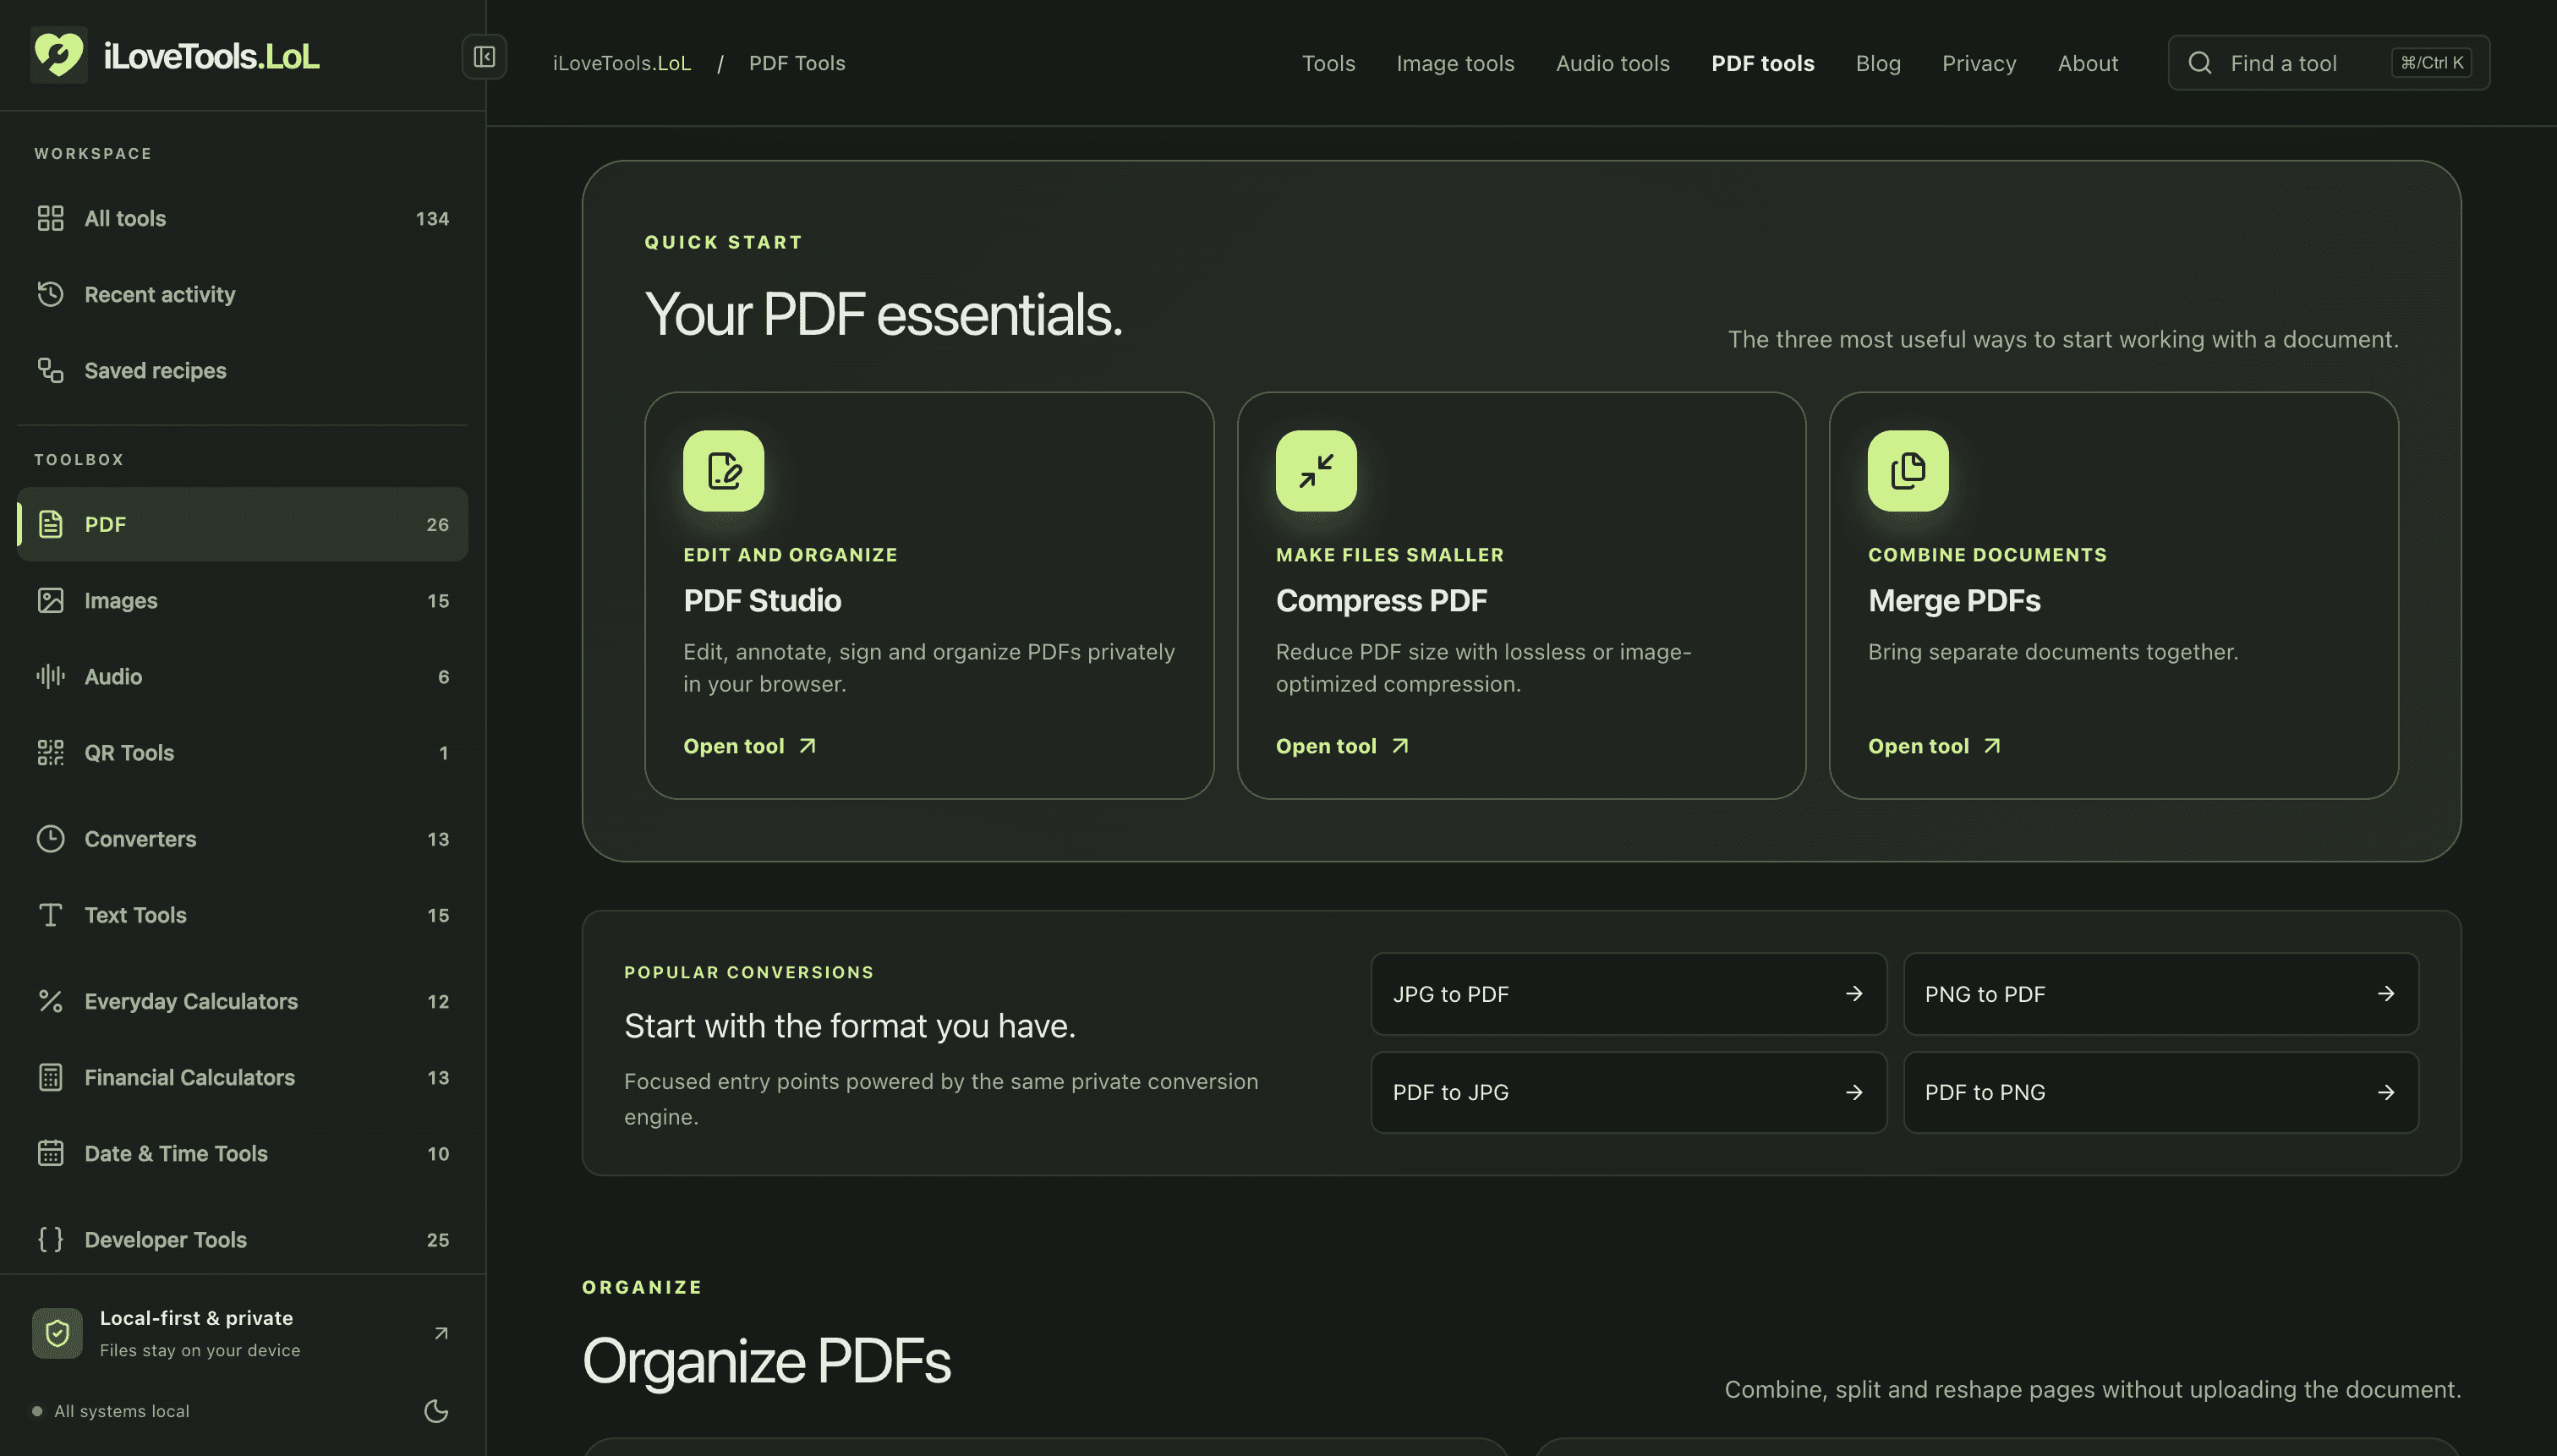This screenshot has height=1456, width=2557.
Task: Click the Everyday Calculators percent icon
Action: point(50,1000)
